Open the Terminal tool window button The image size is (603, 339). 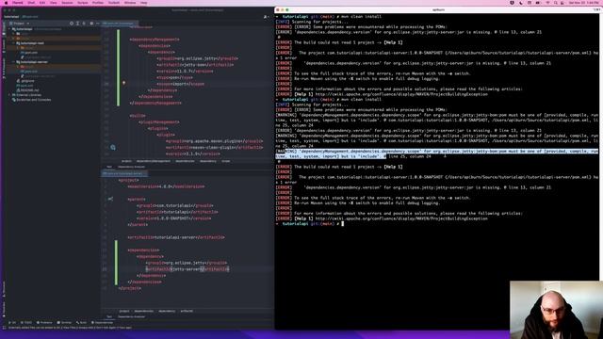pyautogui.click(x=65, y=322)
